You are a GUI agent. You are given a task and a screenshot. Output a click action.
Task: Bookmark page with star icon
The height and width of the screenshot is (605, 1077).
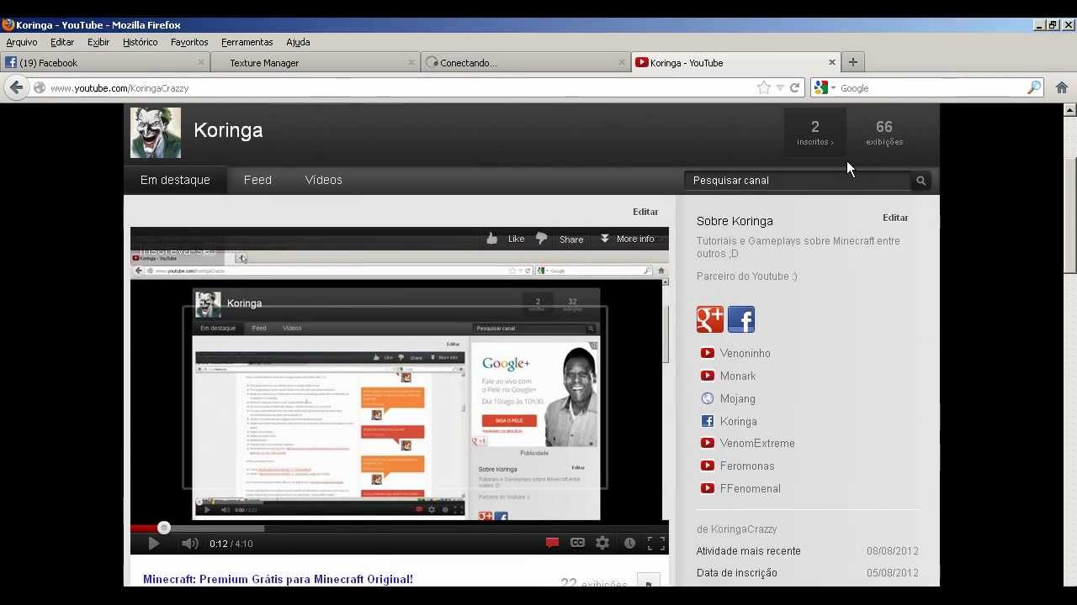763,87
